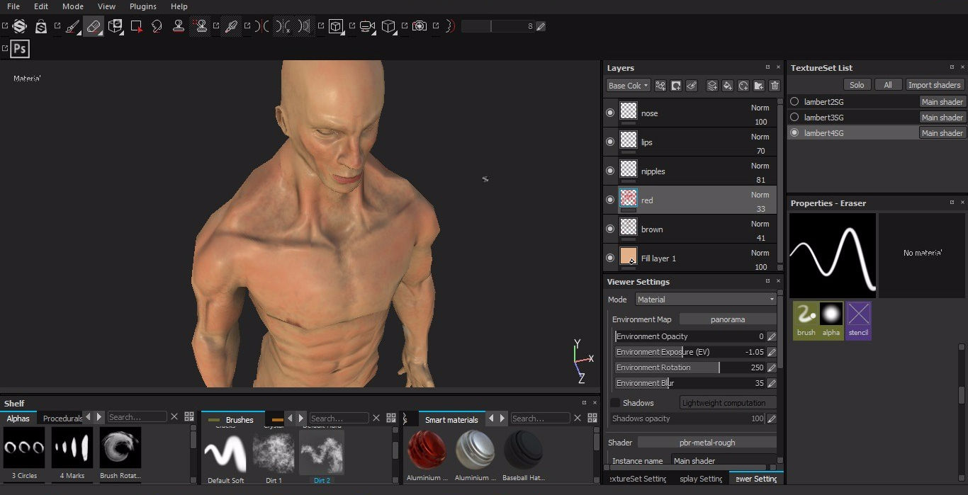Select the Smudge tool in toolbar

click(x=157, y=26)
